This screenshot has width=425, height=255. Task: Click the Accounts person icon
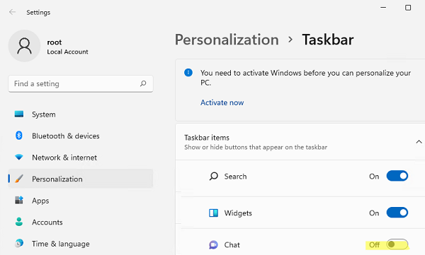[x=19, y=222]
